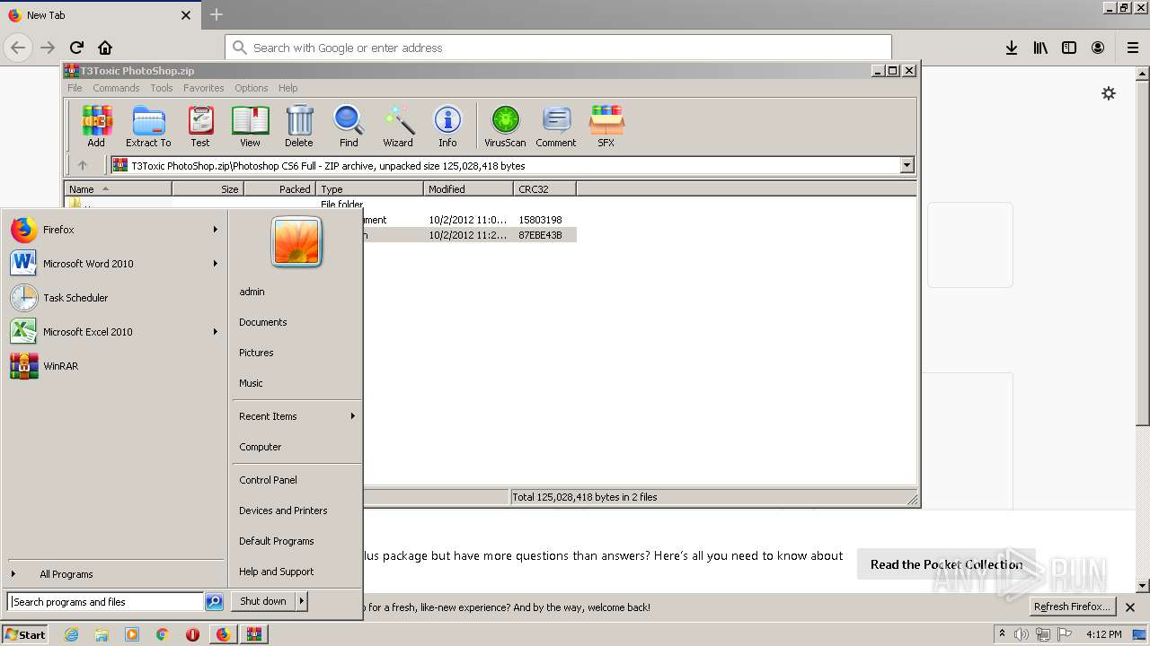Expand Microsoft Excel 2010 jump list arrow
Screen dimensions: 1150x646
(x=216, y=332)
